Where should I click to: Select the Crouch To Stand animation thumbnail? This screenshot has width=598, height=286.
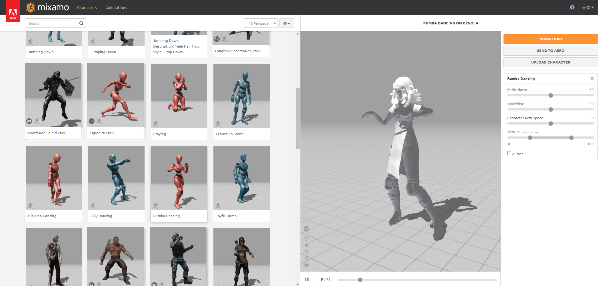(x=242, y=96)
